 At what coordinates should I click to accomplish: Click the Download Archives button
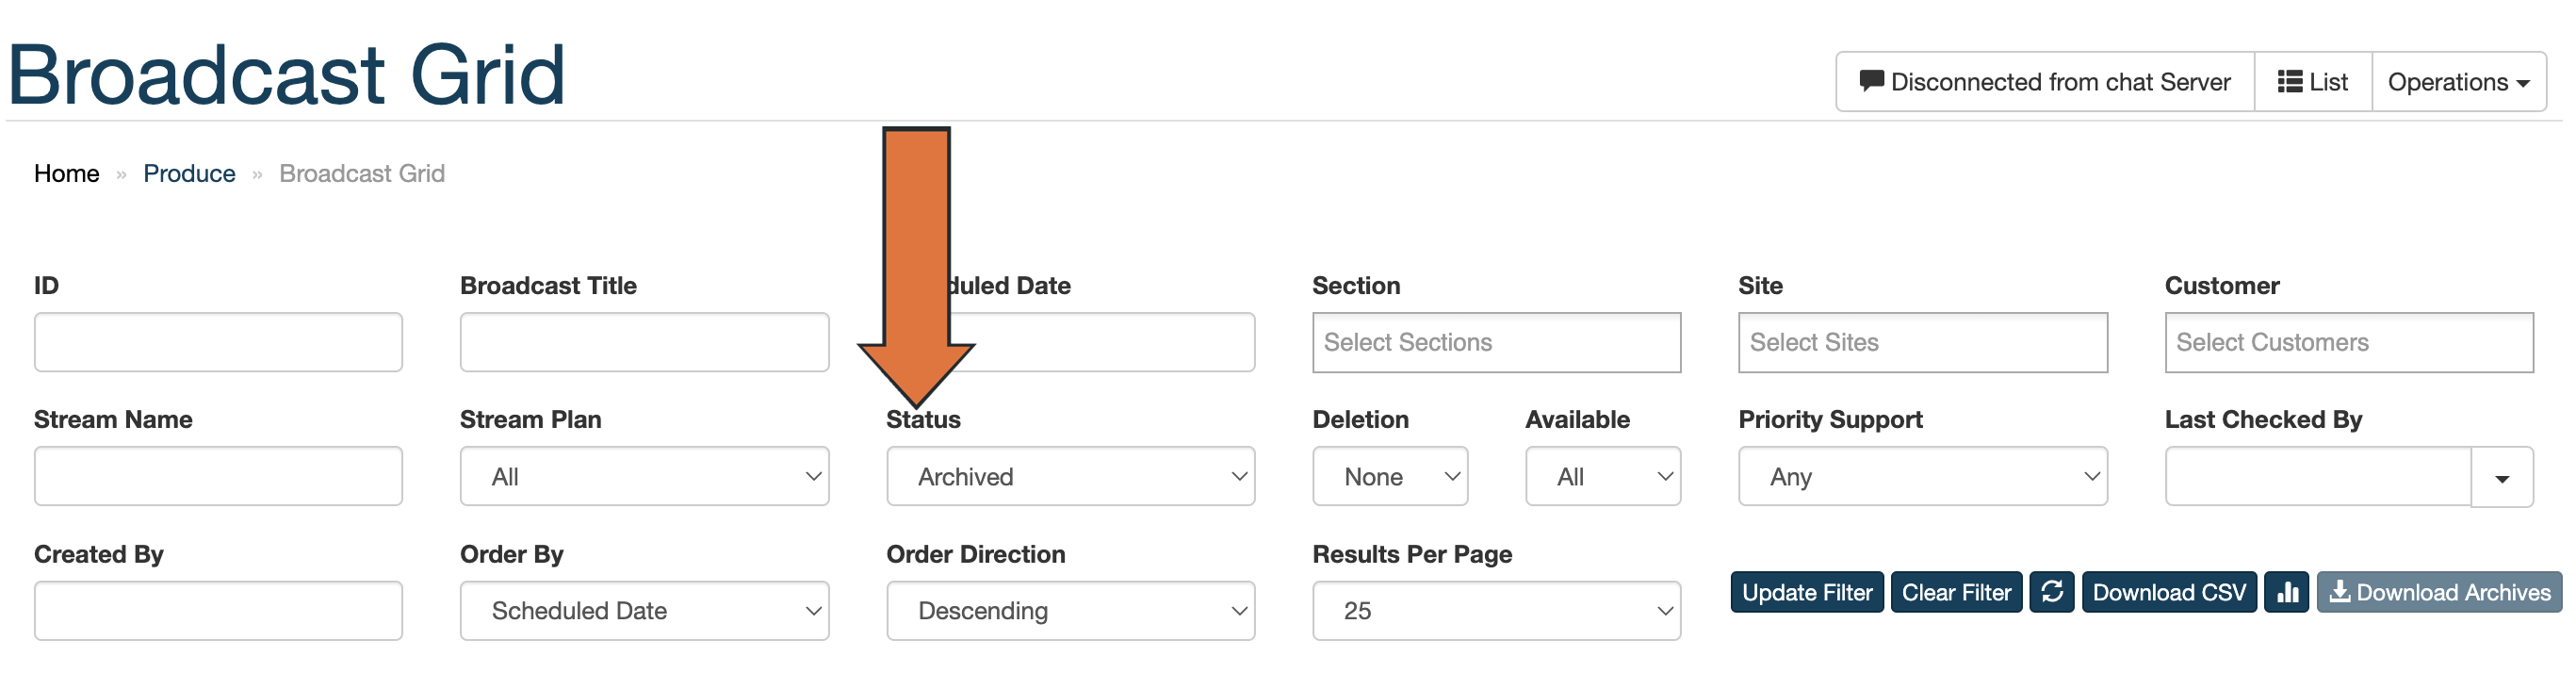click(2439, 592)
